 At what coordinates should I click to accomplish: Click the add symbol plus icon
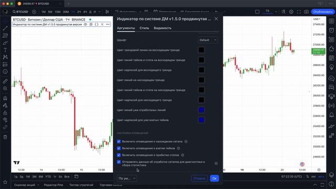pos(34,12)
